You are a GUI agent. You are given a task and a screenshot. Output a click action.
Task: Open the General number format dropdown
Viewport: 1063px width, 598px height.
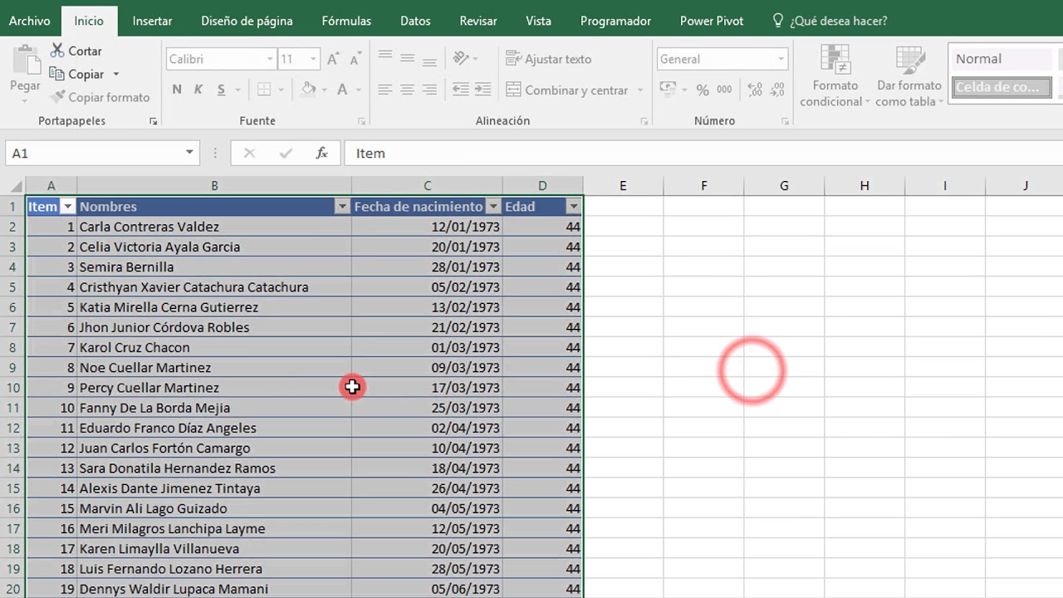(781, 59)
